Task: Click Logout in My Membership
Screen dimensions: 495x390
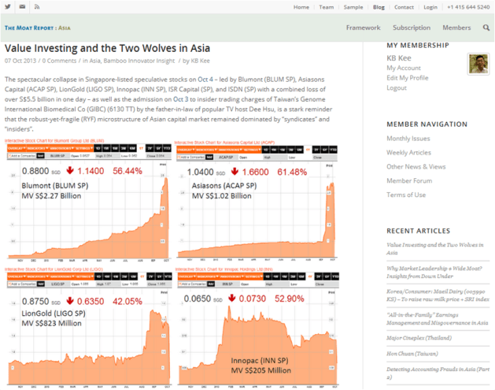Action: [397, 88]
